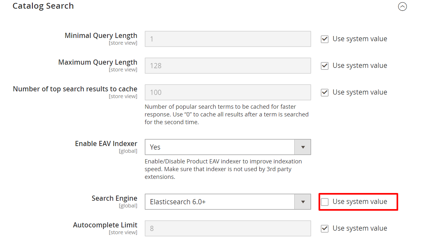Screen dimensions: 423x239
Task: Uncheck Use system value for top search results cache
Action: pyautogui.click(x=324, y=93)
